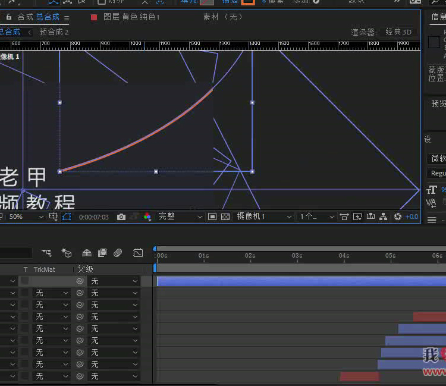
Task: Open the 1个 view layout dropdown
Action: (316, 216)
